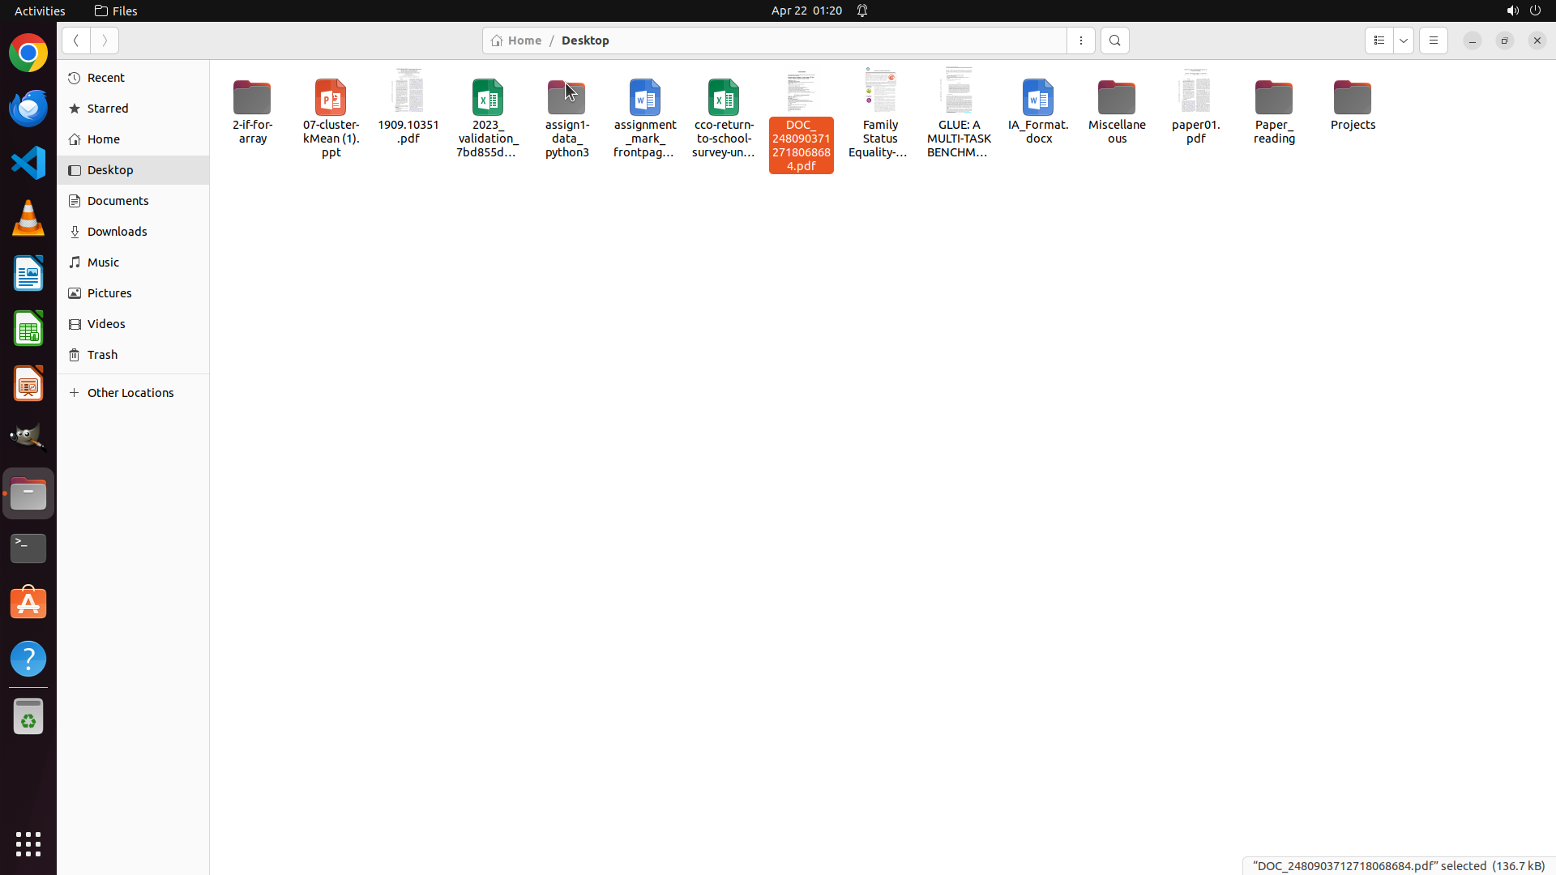Open the hamburger main menu
1556x875 pixels.
point(1433,41)
